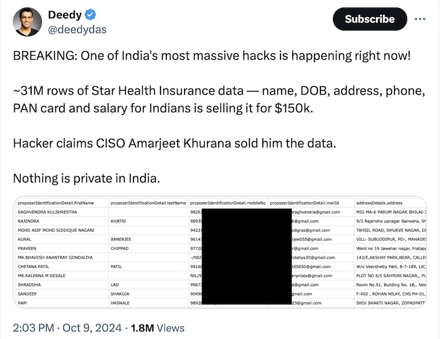Click the 'Nothing is private in India.' text
Image resolution: width=441 pixels, height=339 pixels.
[86, 177]
